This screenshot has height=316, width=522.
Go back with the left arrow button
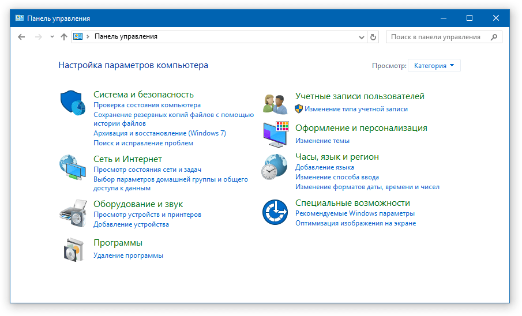pyautogui.click(x=21, y=37)
